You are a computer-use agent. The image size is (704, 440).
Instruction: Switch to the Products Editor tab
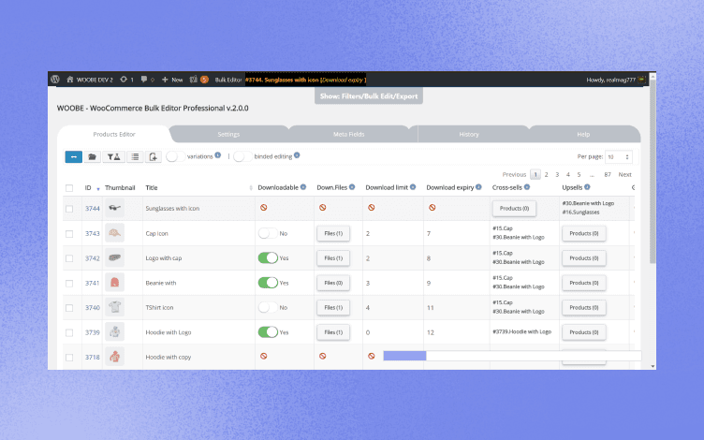click(114, 134)
